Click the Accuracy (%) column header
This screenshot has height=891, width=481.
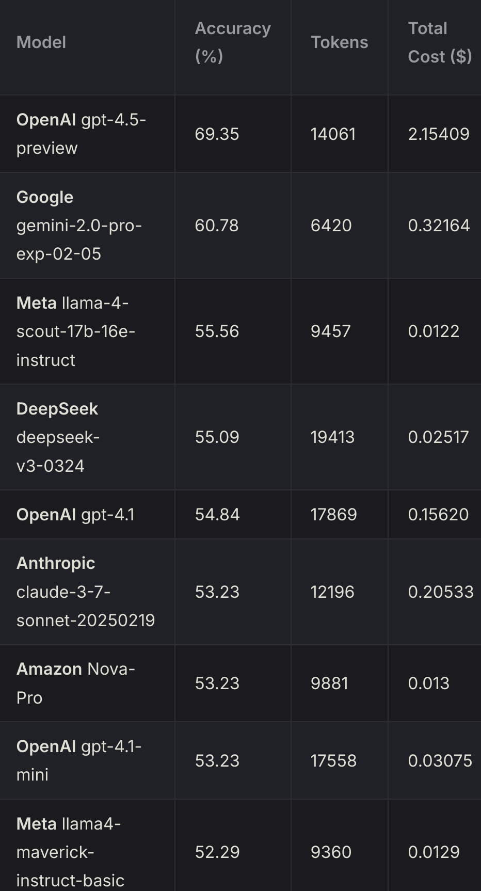pos(232,42)
